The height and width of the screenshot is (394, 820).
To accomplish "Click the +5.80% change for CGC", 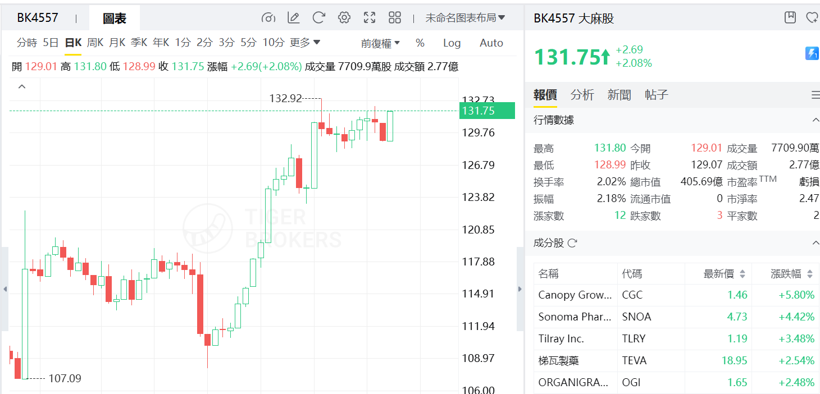I will coord(796,295).
